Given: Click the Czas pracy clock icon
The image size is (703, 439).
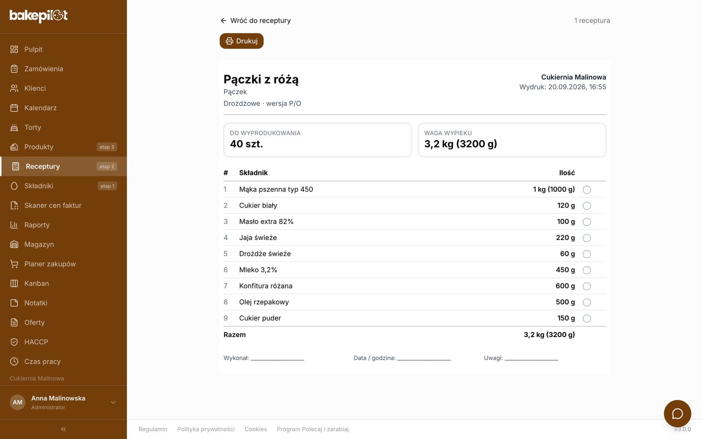Looking at the screenshot, I should [x=14, y=361].
